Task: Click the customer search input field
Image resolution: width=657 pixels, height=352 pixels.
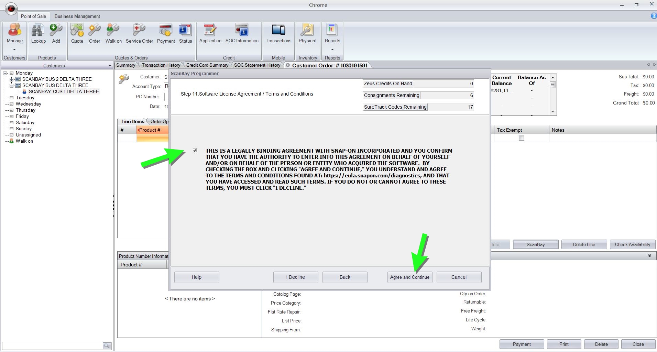Action: [x=52, y=345]
